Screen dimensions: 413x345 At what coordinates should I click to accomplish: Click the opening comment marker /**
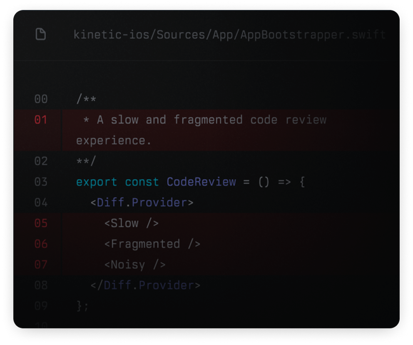click(86, 99)
